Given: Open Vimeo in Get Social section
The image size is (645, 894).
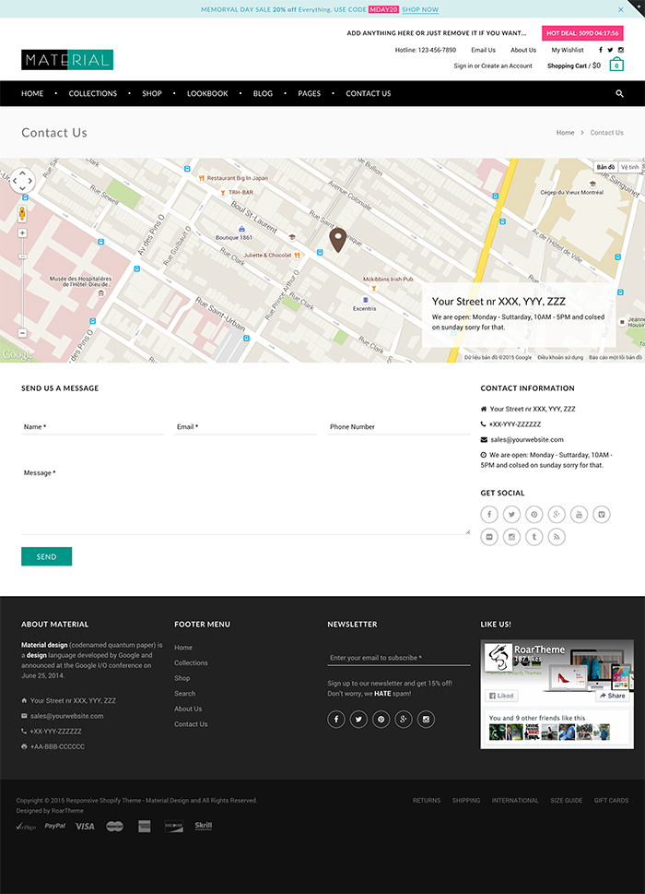Looking at the screenshot, I should click(602, 514).
